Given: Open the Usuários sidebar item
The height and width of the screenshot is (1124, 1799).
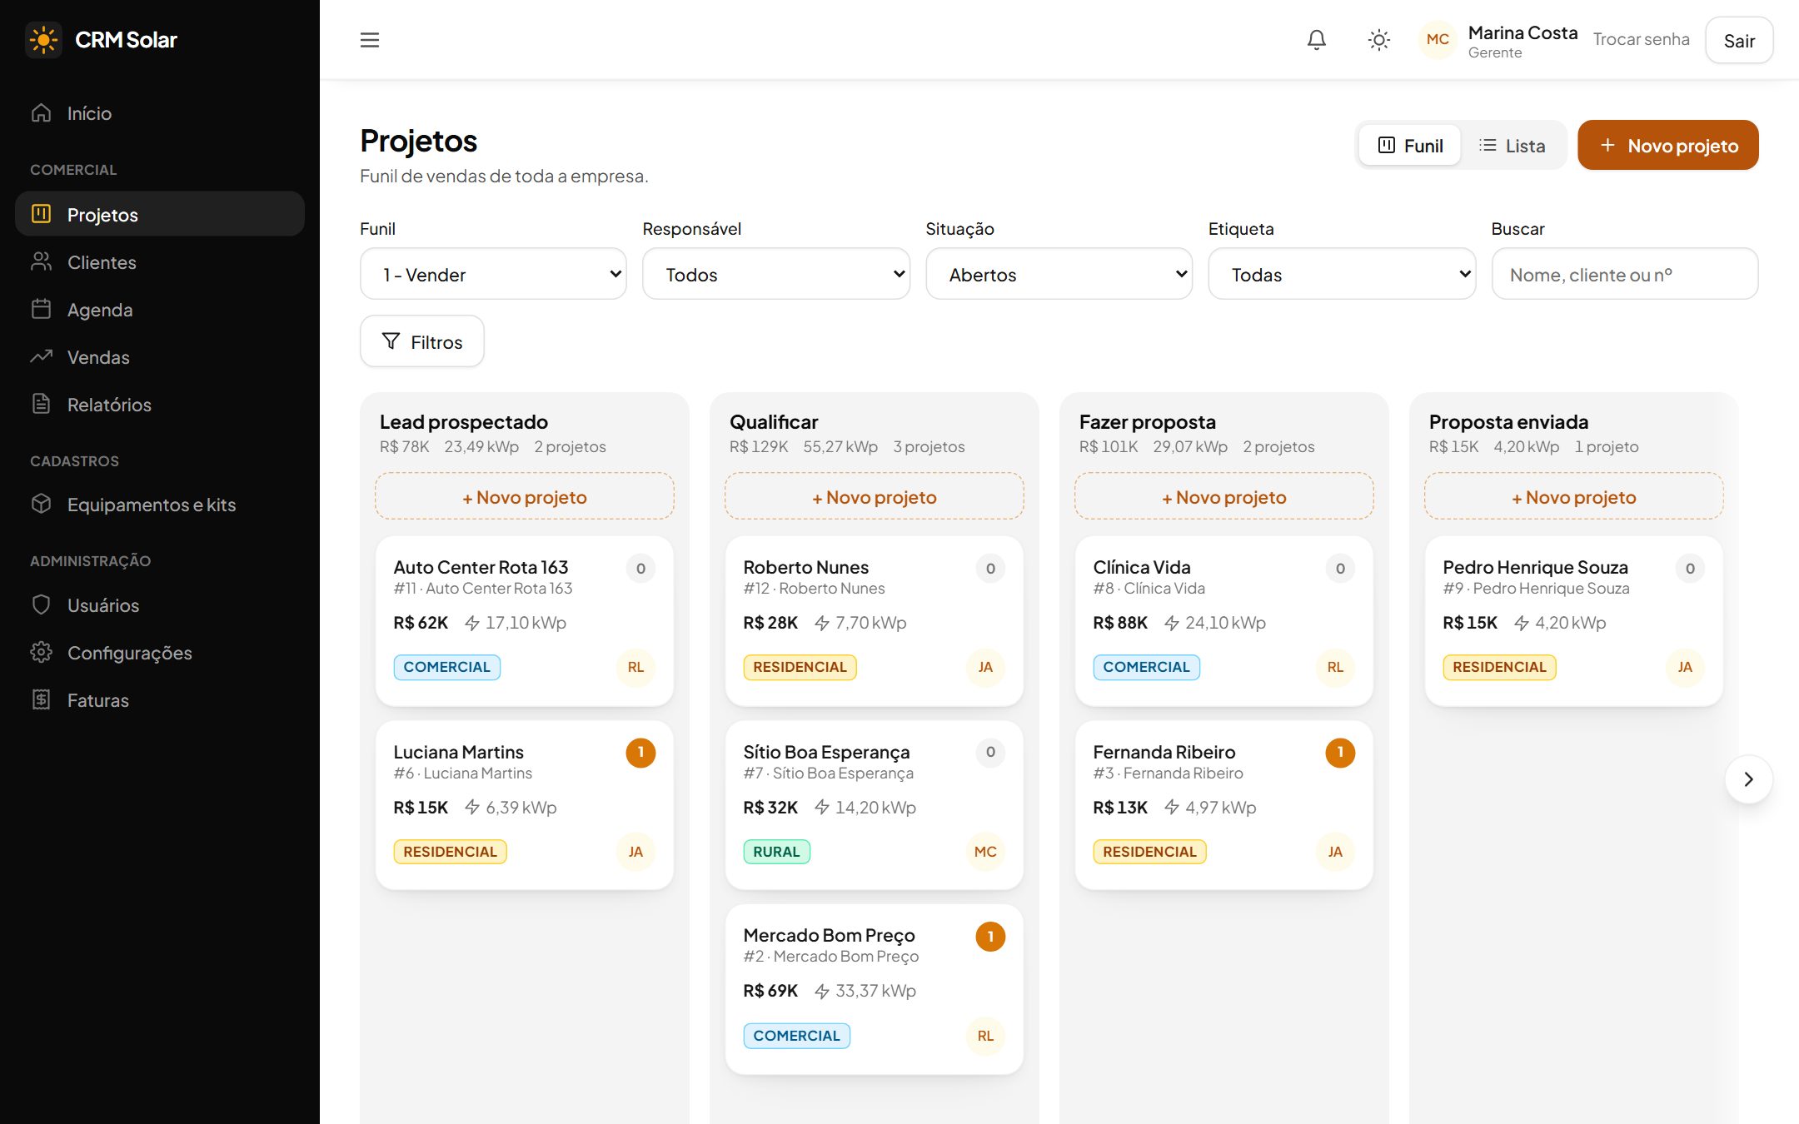Looking at the screenshot, I should (x=160, y=605).
